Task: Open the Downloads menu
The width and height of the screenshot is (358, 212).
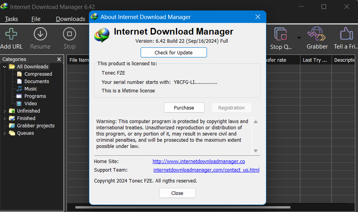Action: 71,19
